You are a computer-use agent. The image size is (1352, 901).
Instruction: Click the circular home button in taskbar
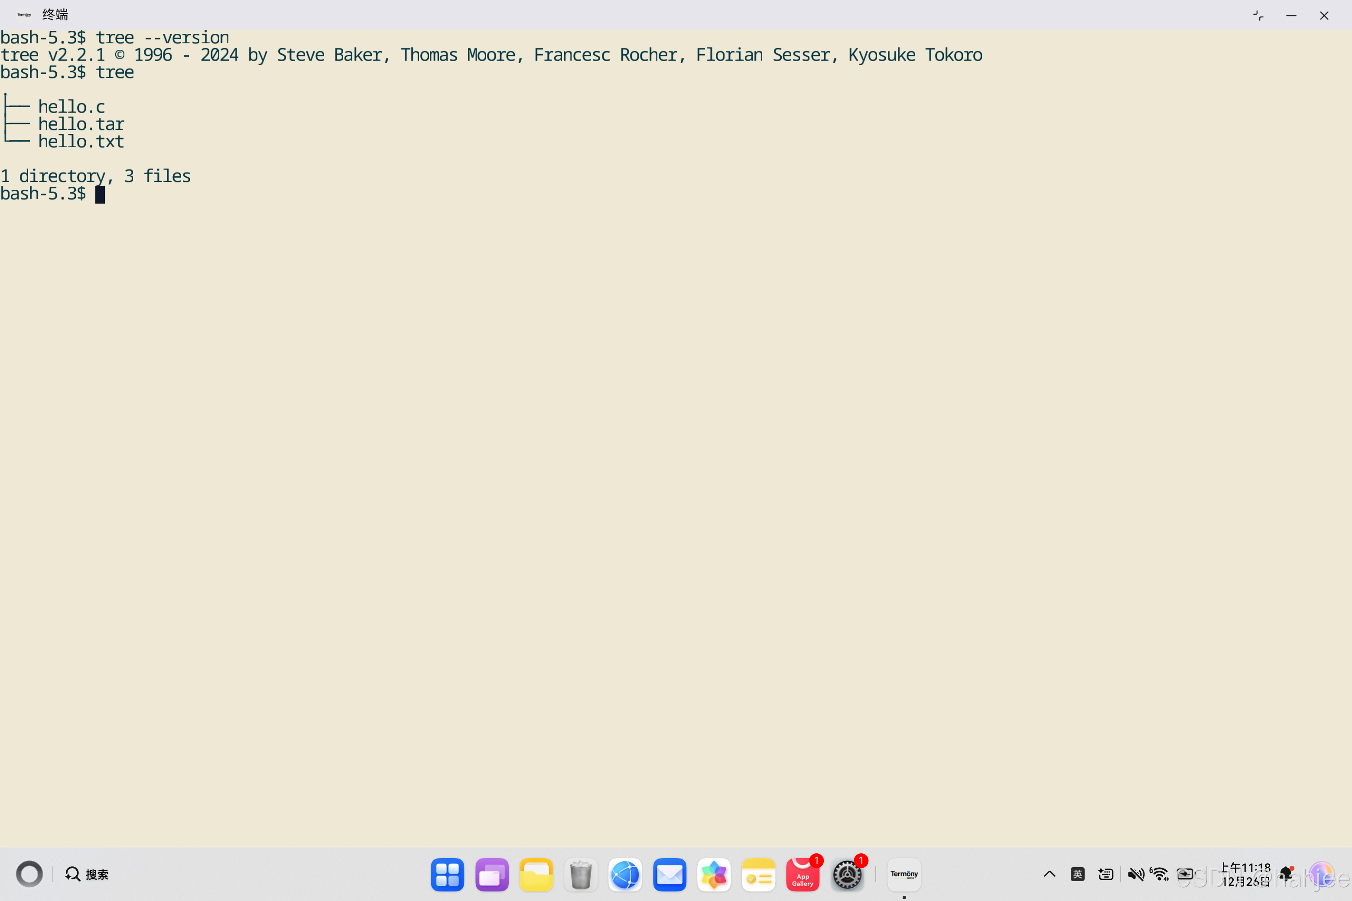click(29, 874)
